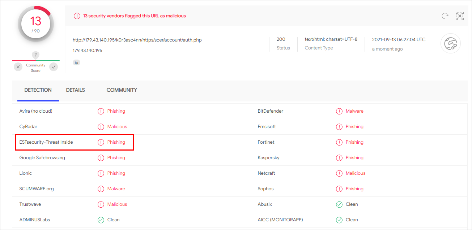Click the Netcraft vendor name
This screenshot has height=230, width=472.
[267, 173]
